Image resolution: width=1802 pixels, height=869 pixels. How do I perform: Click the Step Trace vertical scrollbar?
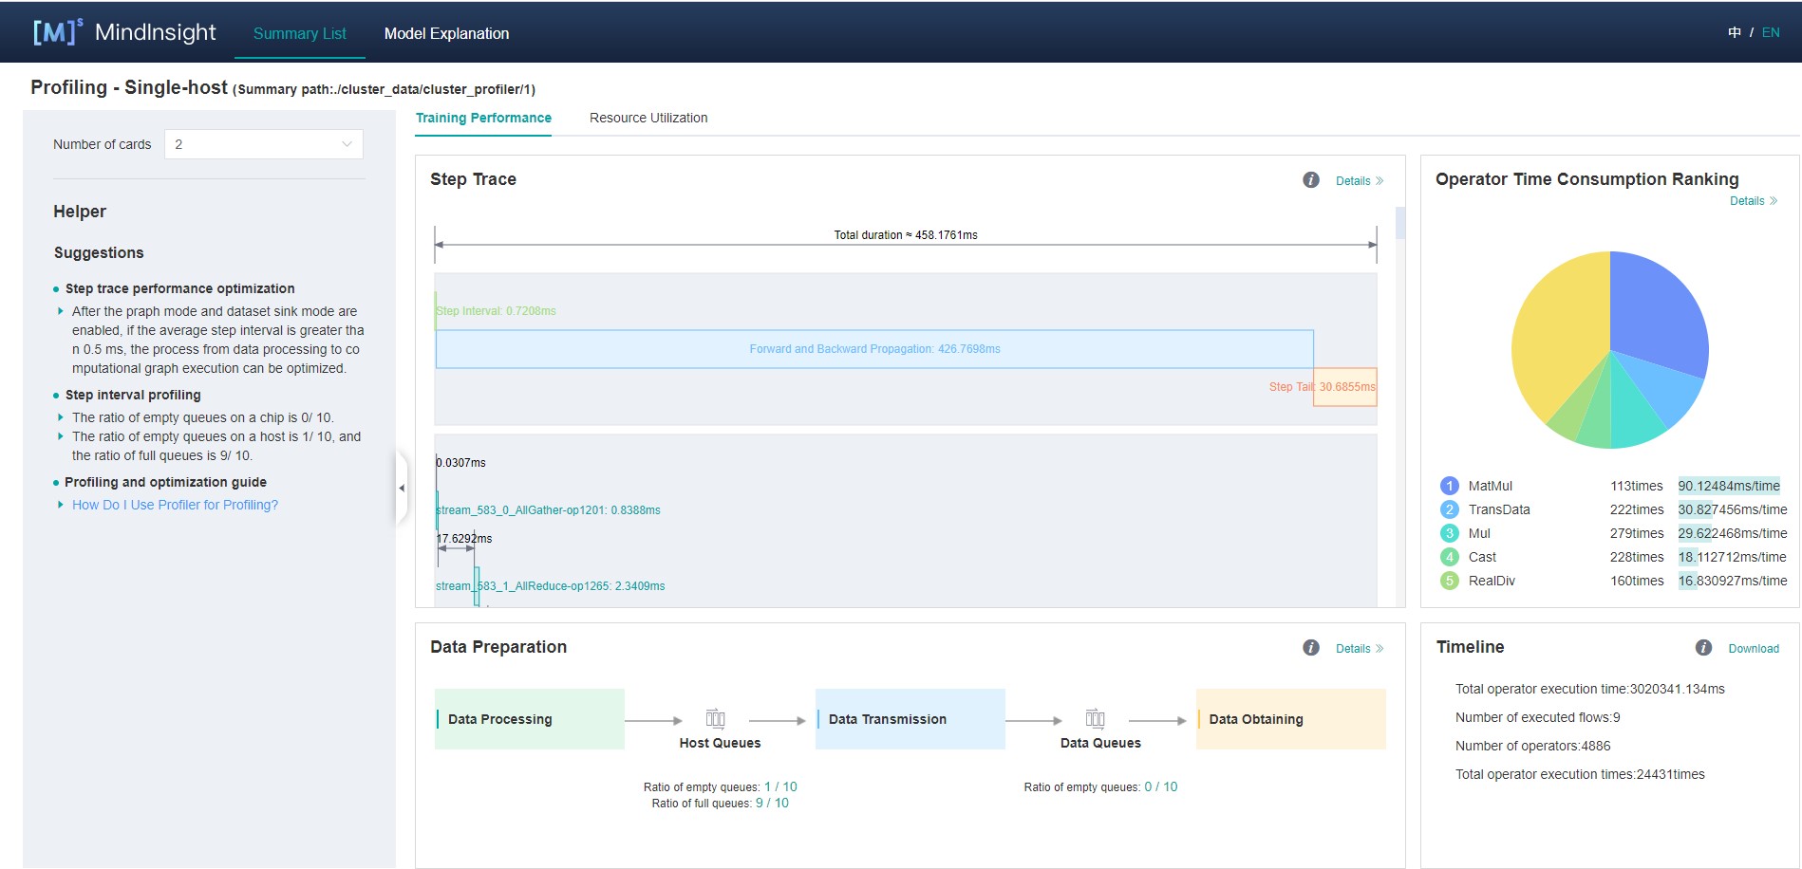(x=1399, y=224)
